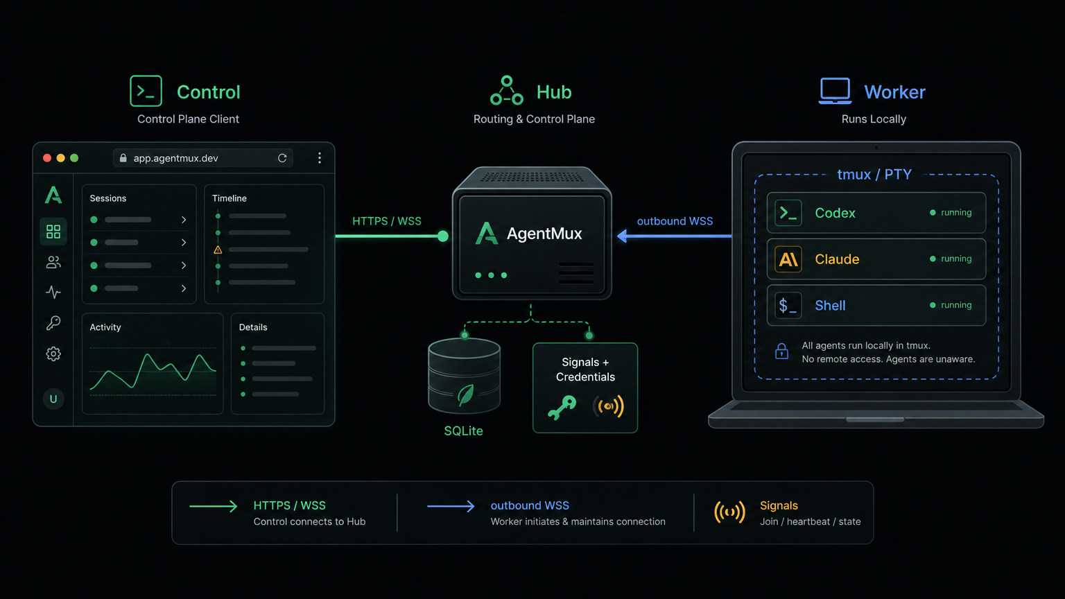Click the orange Signals icon in the legend
The width and height of the screenshot is (1065, 599).
click(729, 512)
